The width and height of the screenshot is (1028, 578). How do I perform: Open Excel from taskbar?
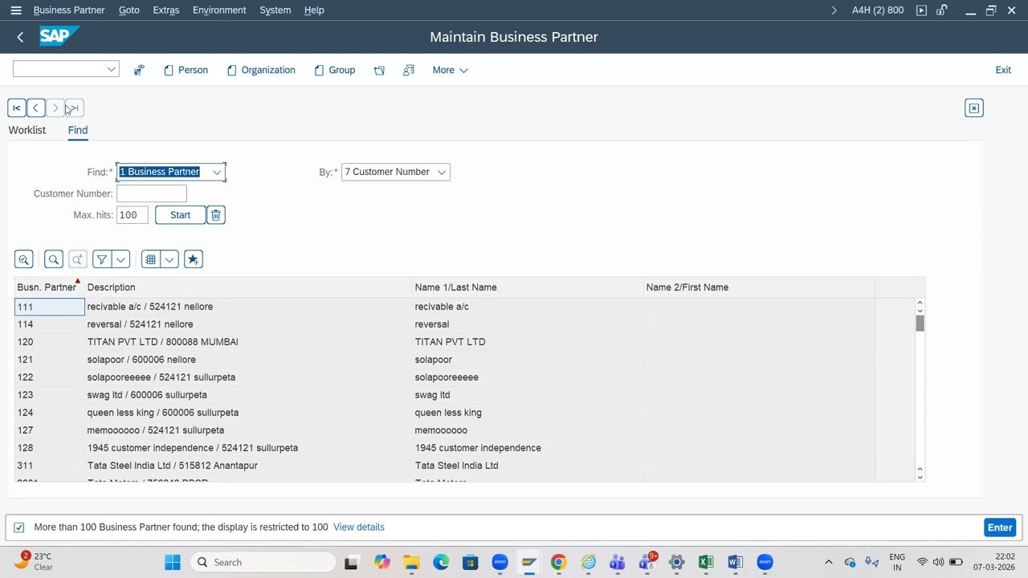705,563
